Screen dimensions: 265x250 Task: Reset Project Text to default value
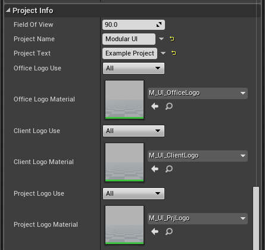pos(174,53)
